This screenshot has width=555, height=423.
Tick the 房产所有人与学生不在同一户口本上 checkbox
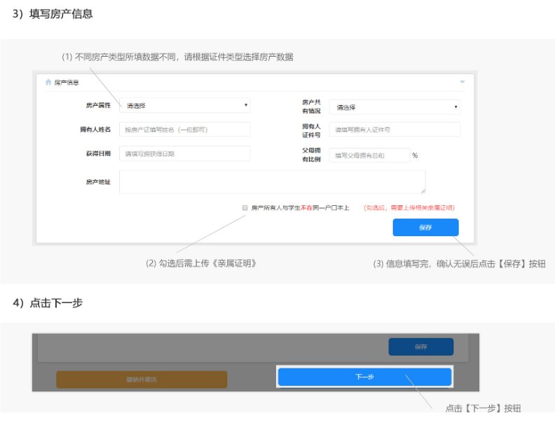(x=245, y=208)
